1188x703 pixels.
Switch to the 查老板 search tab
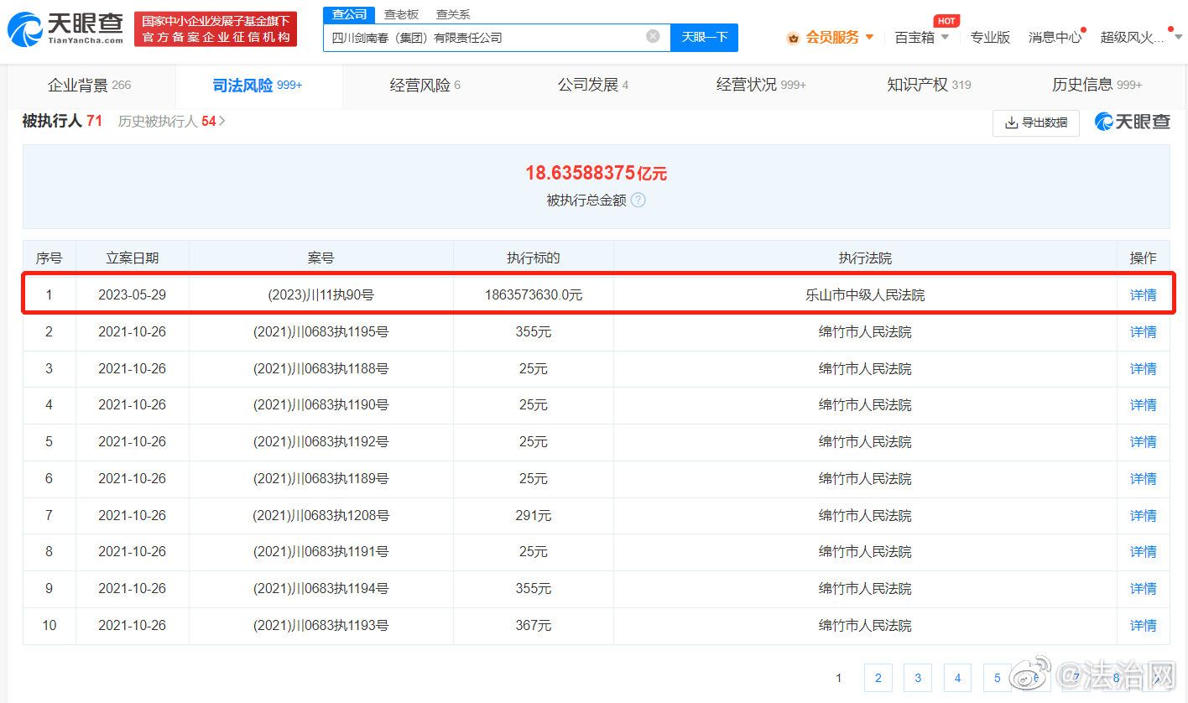coord(401,14)
